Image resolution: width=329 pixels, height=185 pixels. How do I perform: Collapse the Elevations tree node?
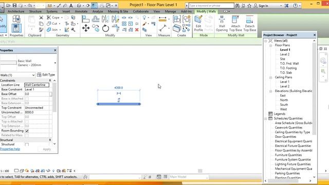tap(271, 91)
